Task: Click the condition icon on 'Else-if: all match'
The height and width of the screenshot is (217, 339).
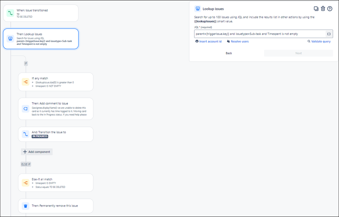Action: 25,183
